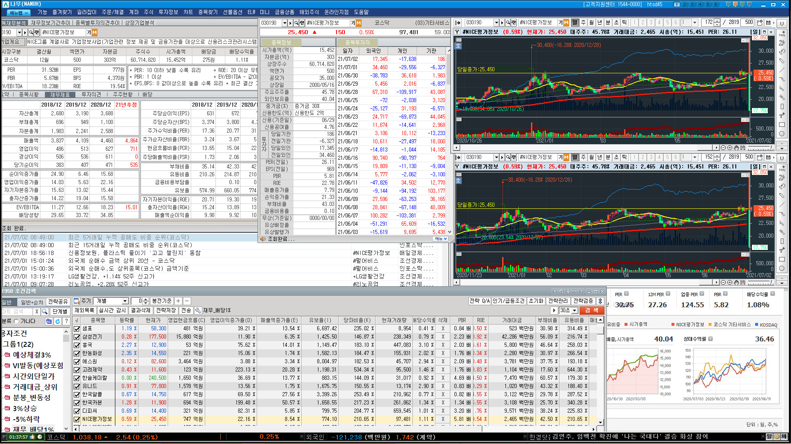Uncheck the checkbox for 한국카본 row
The height and width of the screenshot is (444, 791).
77,403
